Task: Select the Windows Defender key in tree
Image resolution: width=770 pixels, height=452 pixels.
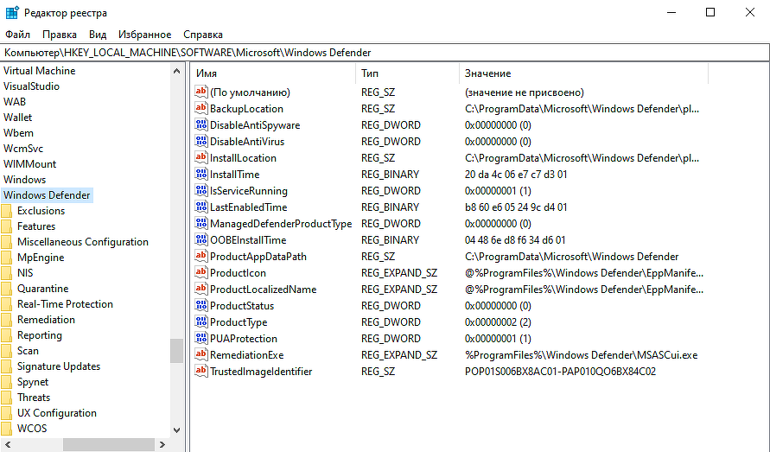Action: 47,195
